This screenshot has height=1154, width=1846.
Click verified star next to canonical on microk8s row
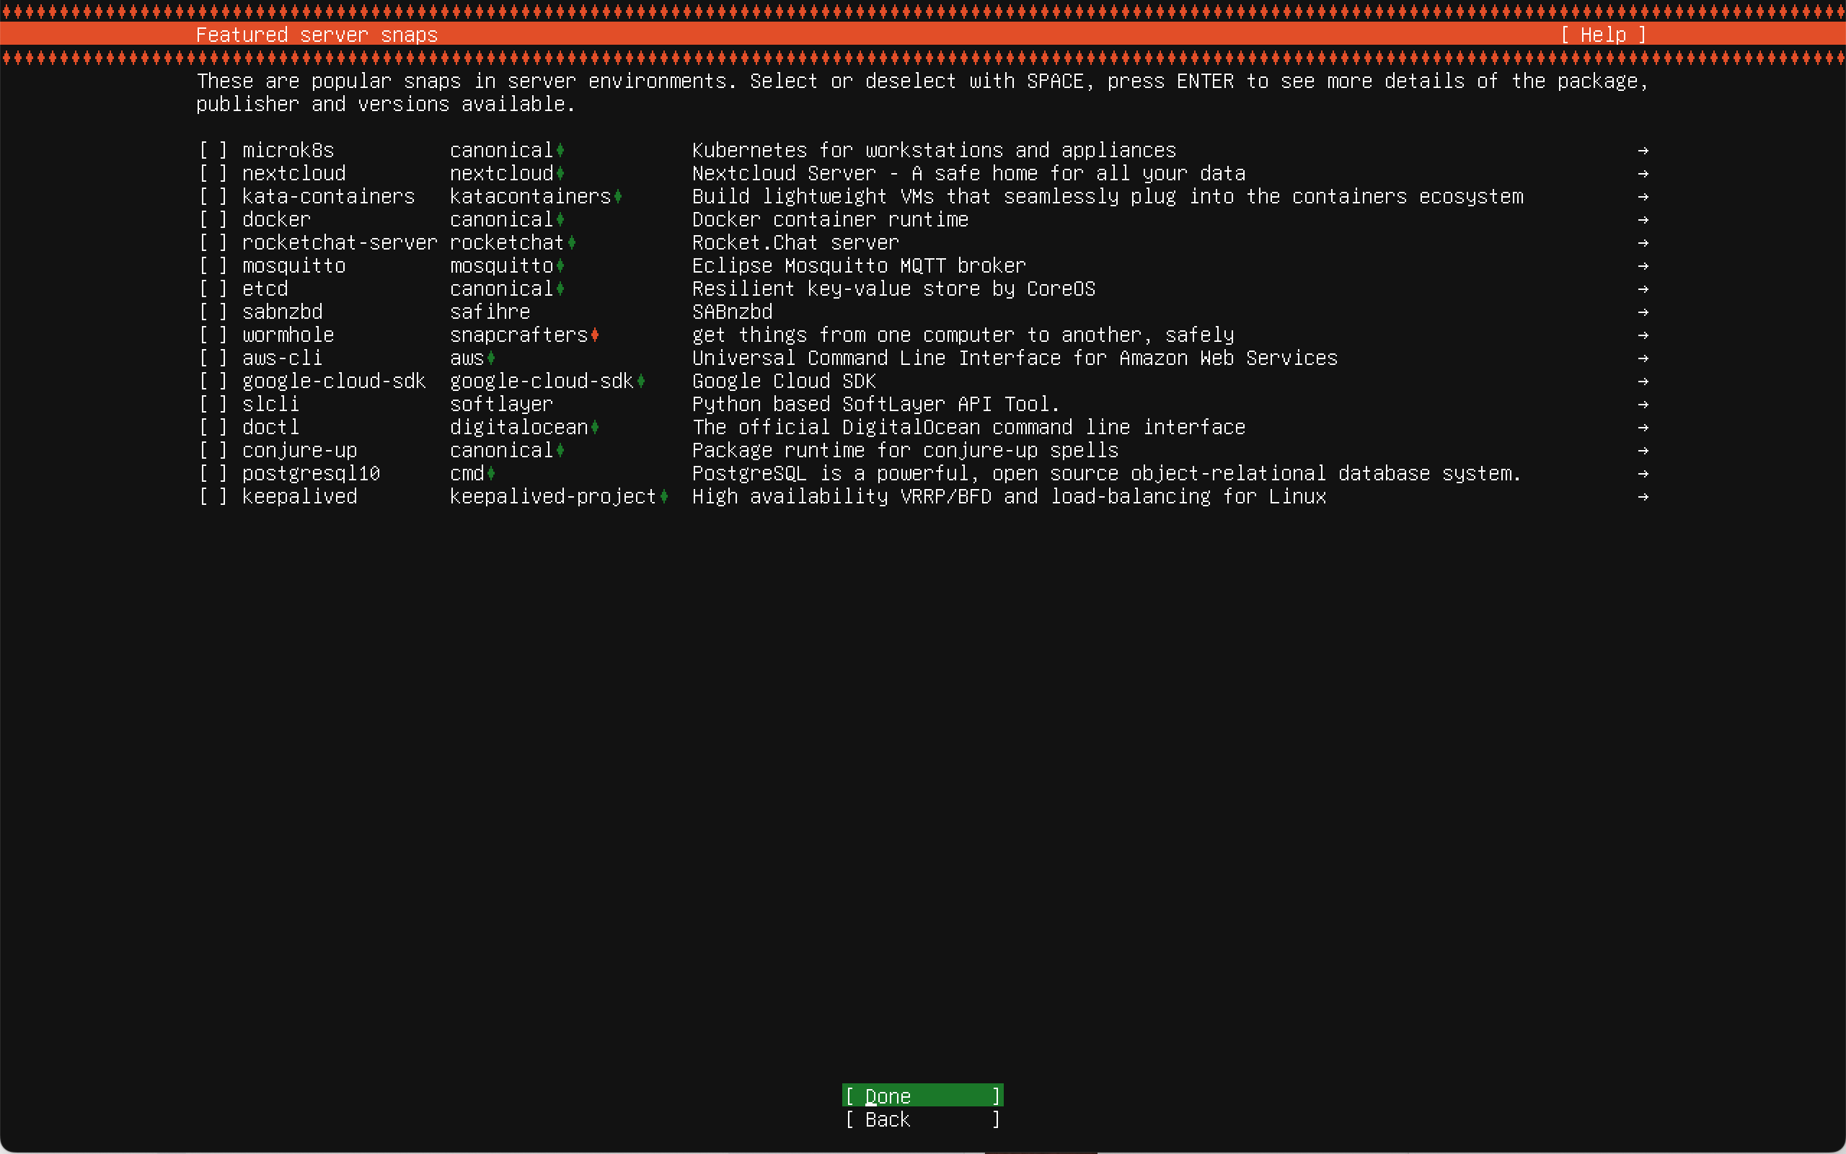(561, 150)
